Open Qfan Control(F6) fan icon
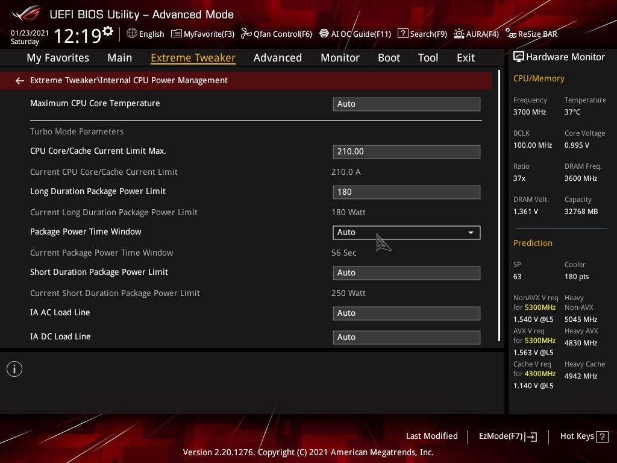Screen dimensions: 617x463 click(246, 34)
